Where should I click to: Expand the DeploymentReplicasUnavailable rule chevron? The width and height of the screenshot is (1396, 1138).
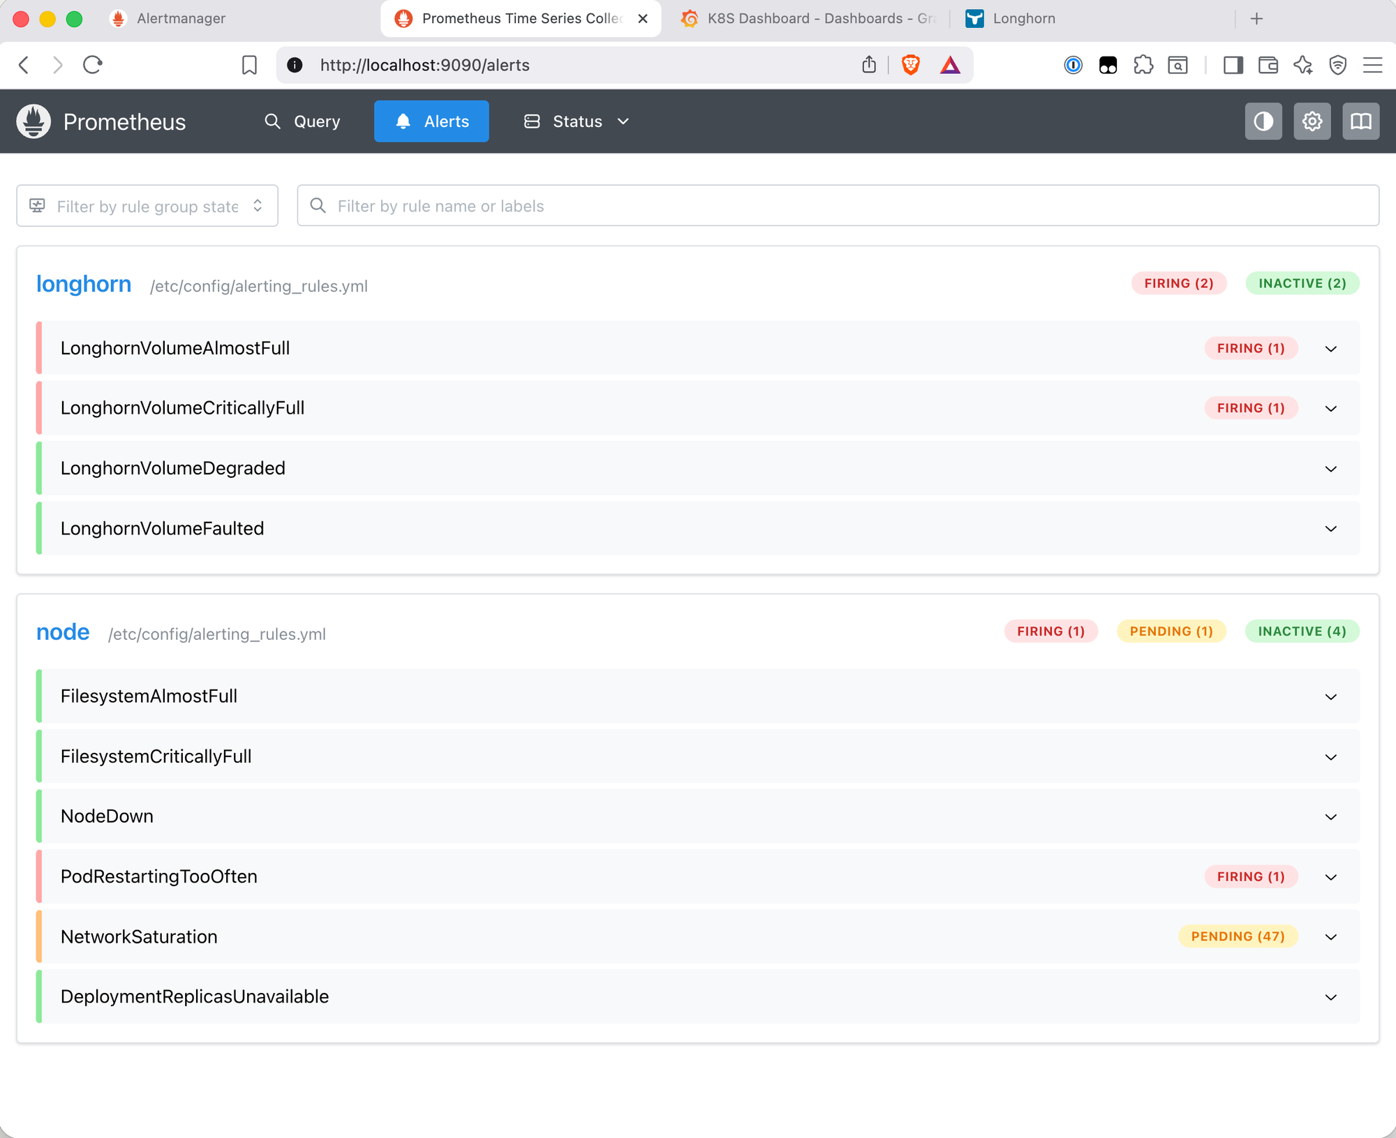pos(1331,996)
